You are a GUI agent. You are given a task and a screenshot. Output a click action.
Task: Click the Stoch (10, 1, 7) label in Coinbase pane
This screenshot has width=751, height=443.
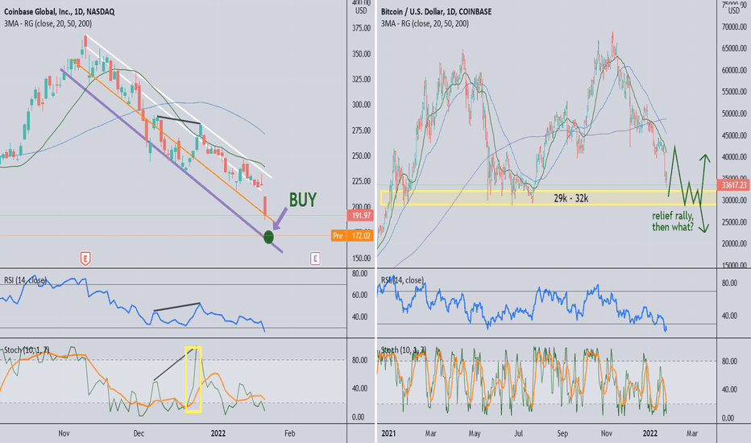coord(27,350)
